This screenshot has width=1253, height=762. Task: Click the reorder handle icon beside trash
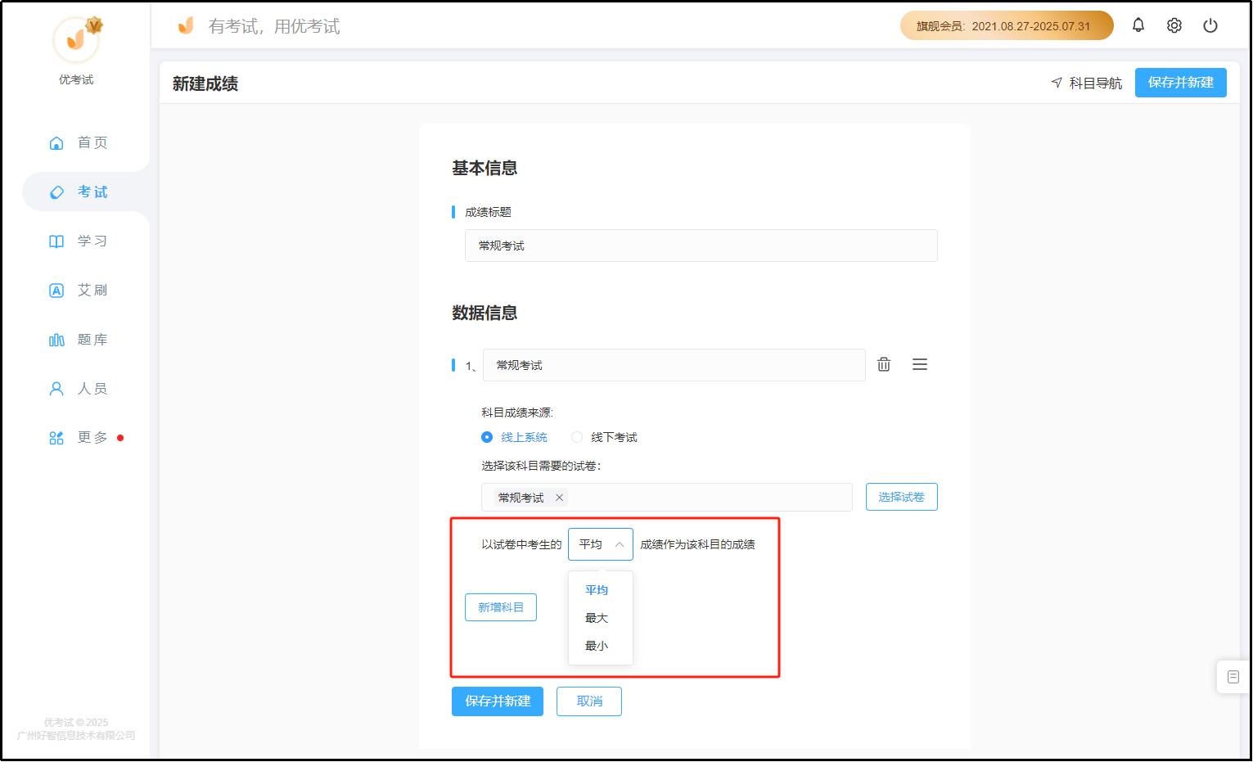(919, 363)
